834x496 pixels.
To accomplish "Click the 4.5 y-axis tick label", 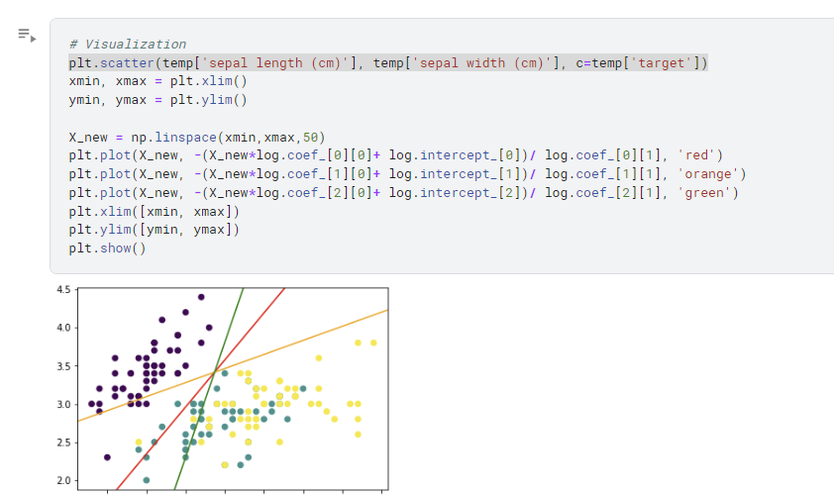I will (63, 290).
